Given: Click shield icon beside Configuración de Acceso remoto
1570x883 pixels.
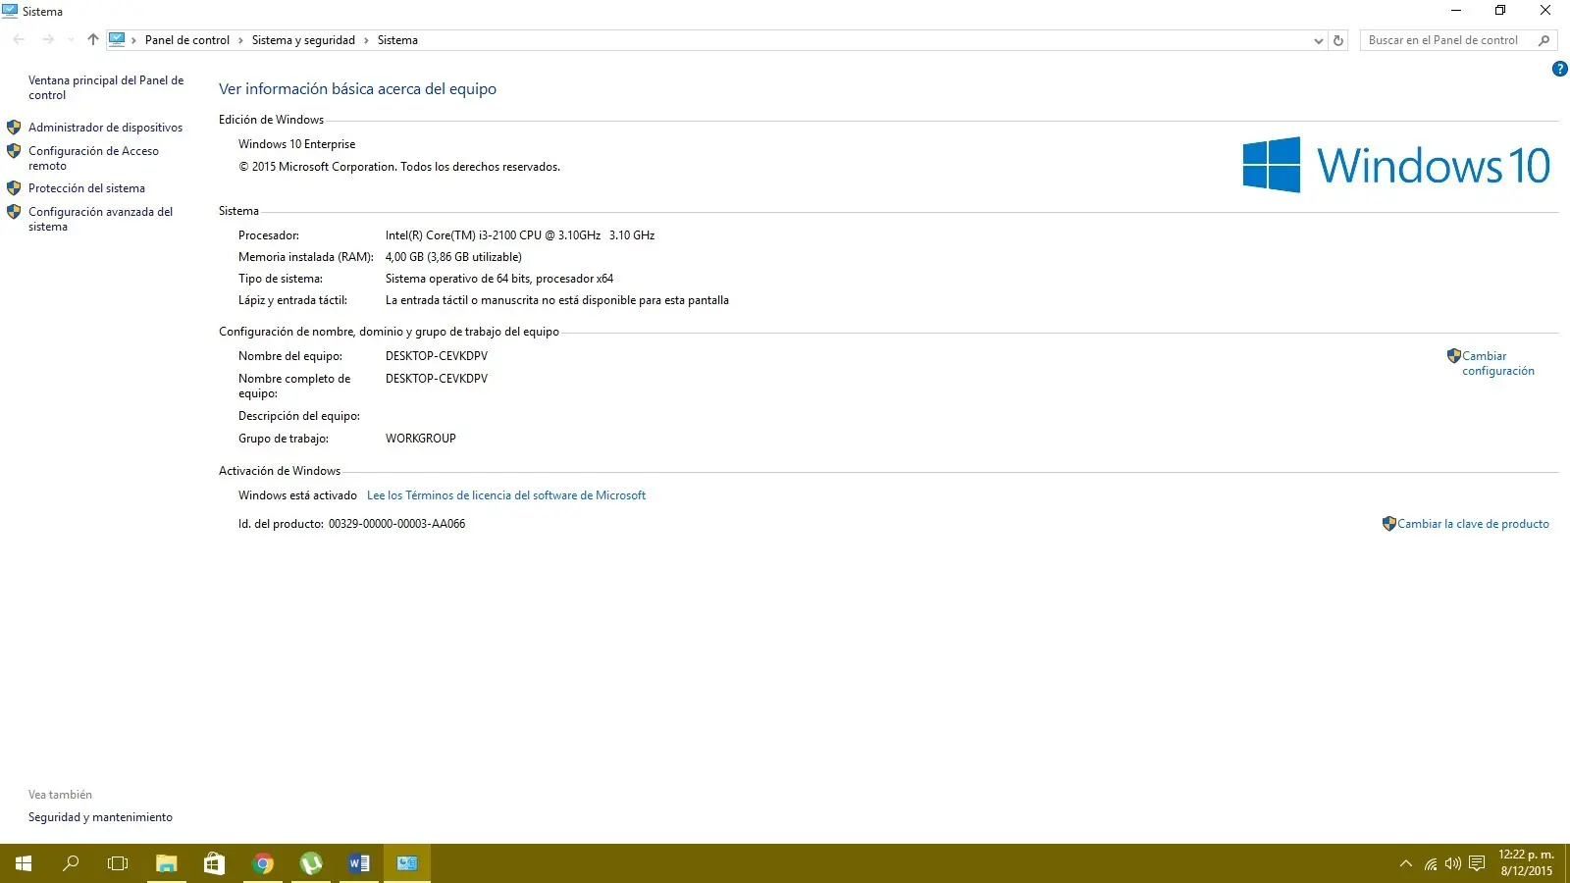Looking at the screenshot, I should pos(14,151).
